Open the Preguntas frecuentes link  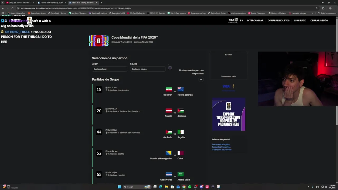tap(221, 147)
